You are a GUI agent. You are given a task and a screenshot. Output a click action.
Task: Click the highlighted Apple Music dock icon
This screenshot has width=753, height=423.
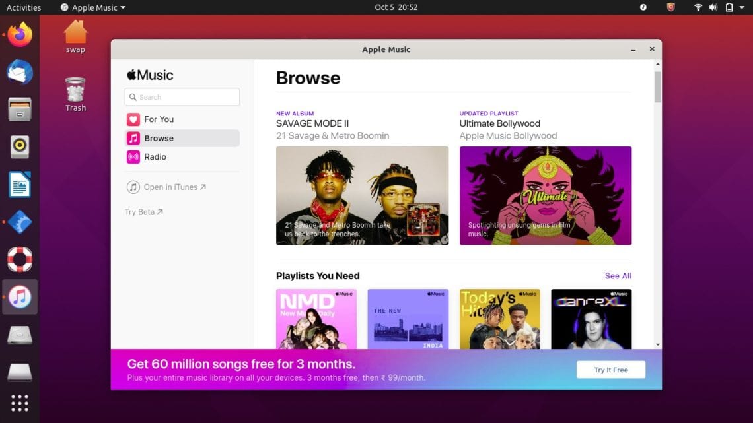click(x=19, y=297)
